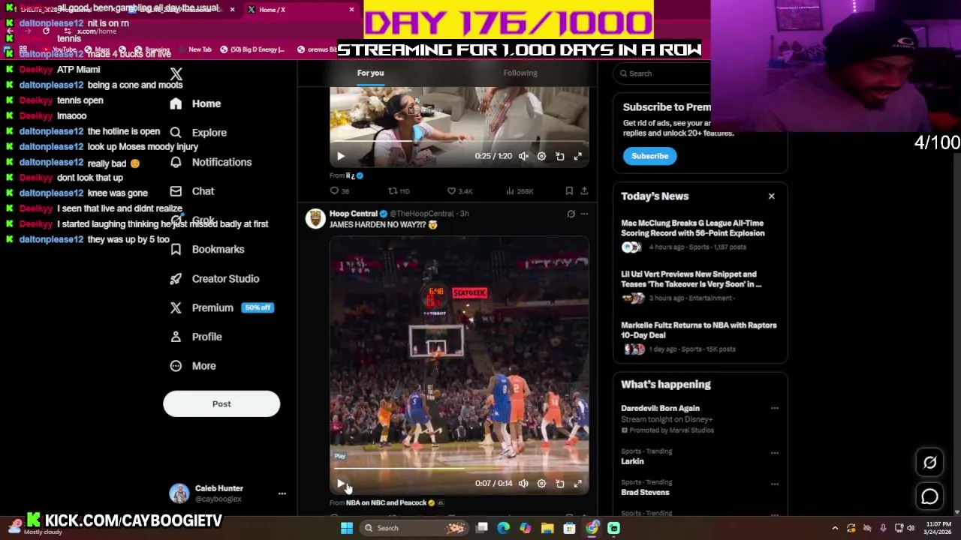Fullscreen the James Harden video
This screenshot has height=540, width=961.
(577, 484)
